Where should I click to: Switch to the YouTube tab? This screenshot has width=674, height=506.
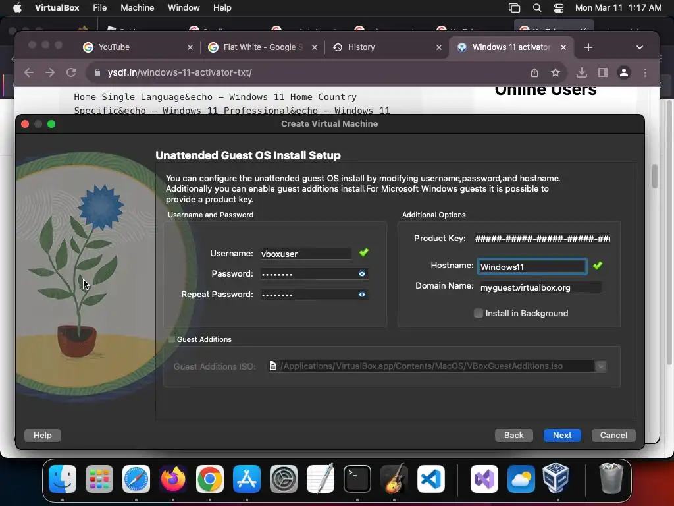132,47
